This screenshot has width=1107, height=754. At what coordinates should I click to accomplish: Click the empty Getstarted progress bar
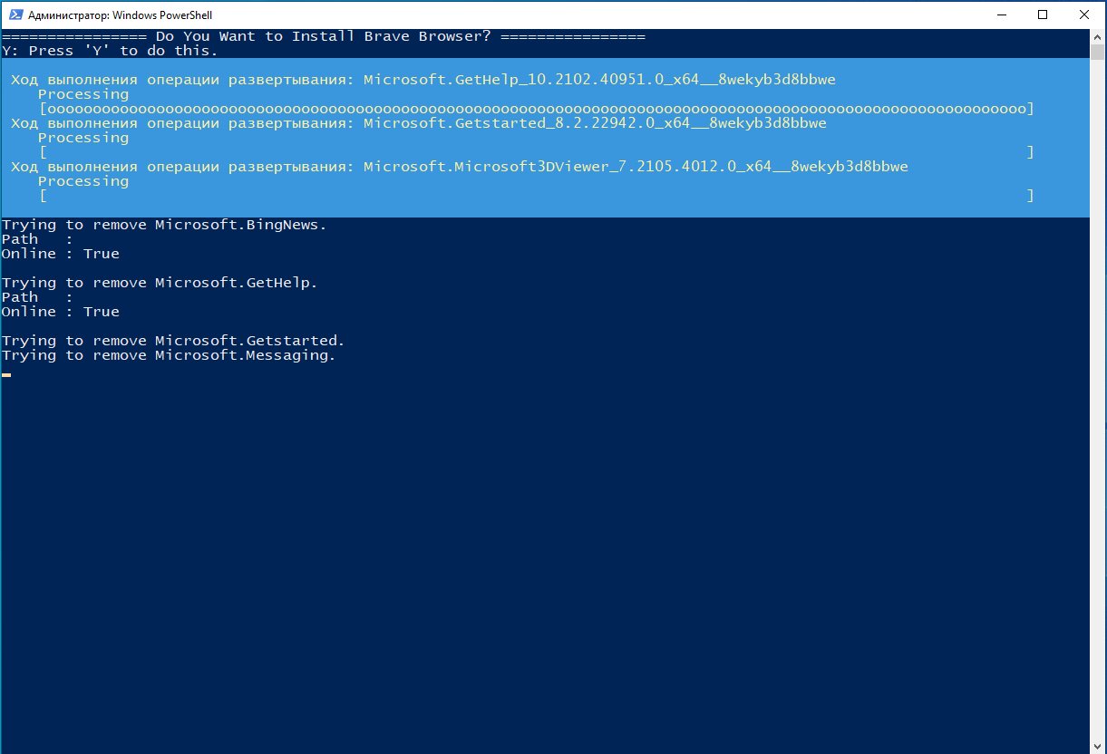click(x=536, y=152)
